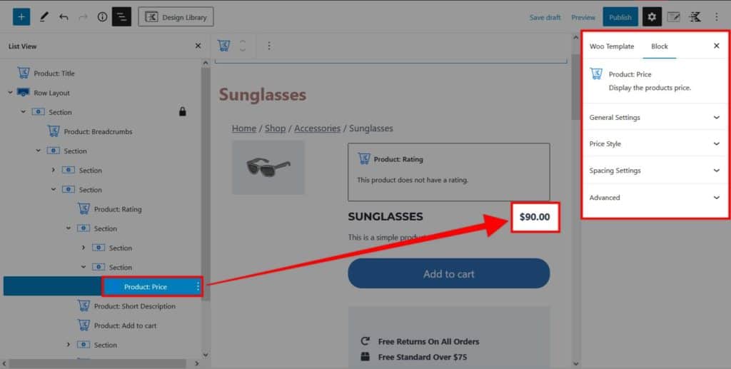Close the List View panel
The image size is (731, 369).
(198, 46)
